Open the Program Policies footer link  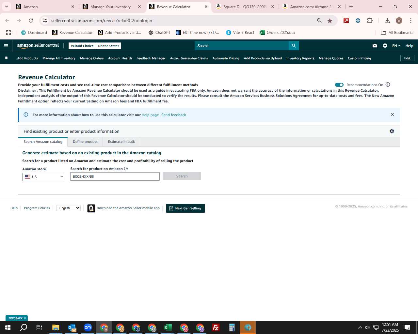click(37, 208)
